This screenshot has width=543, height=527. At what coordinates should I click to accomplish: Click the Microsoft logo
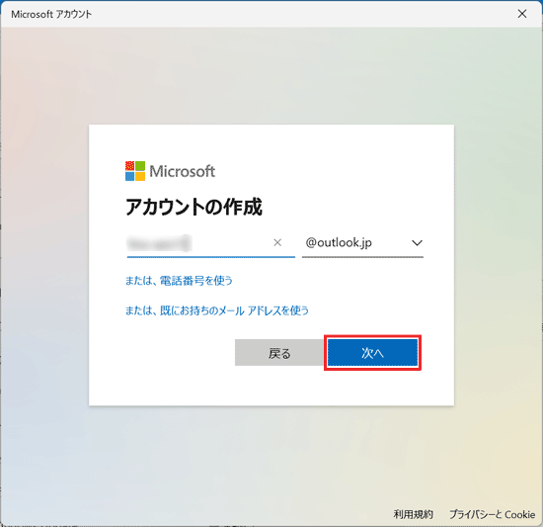(170, 171)
